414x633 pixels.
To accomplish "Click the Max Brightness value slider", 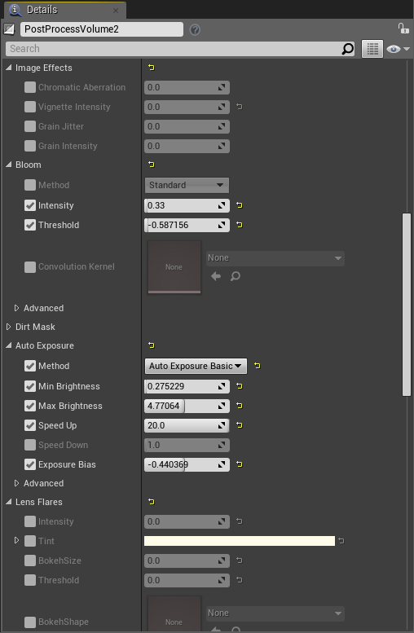I will [x=187, y=406].
